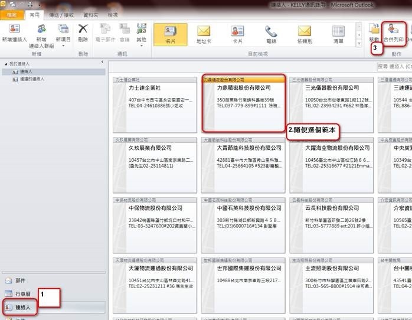Open the More (其他) communicate dropdown
Screen dimensions: 412x320
(141, 35)
